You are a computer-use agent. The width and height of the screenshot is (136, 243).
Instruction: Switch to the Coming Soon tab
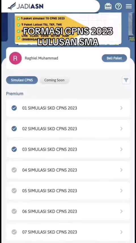(x=54, y=80)
